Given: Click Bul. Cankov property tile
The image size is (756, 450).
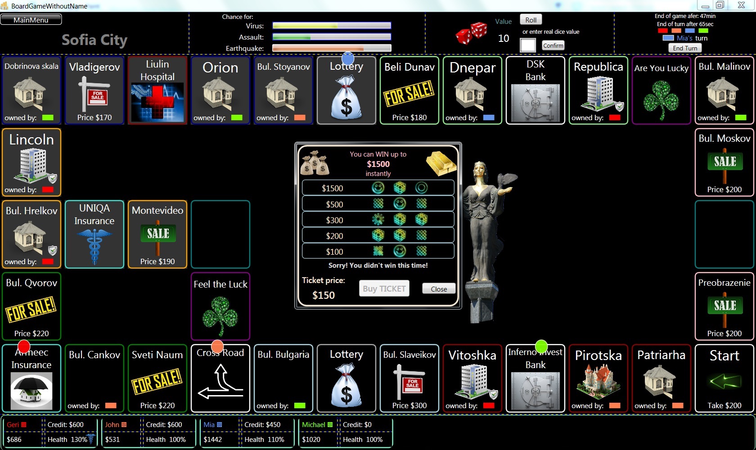Looking at the screenshot, I should click(94, 378).
